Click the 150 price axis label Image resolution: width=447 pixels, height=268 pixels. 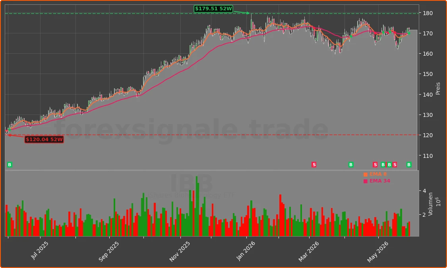(428, 74)
